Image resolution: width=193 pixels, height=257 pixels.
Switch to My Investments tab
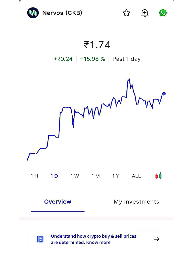click(x=136, y=202)
